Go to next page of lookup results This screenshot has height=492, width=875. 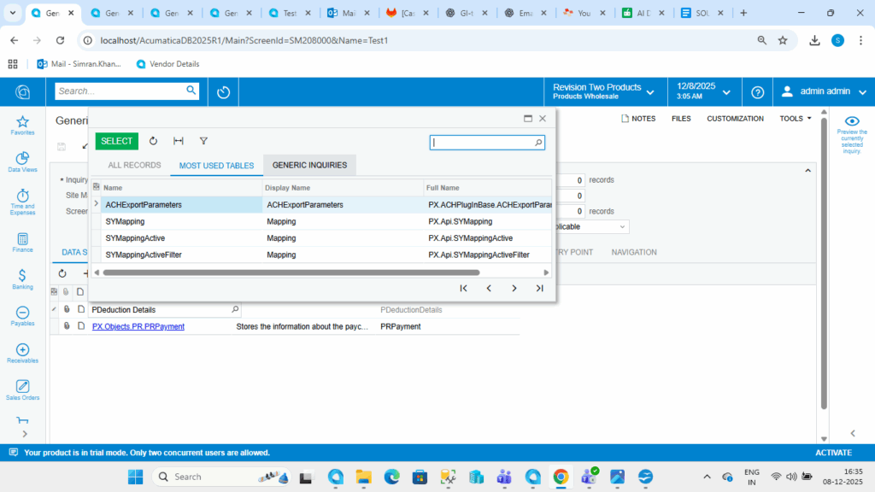tap(514, 289)
